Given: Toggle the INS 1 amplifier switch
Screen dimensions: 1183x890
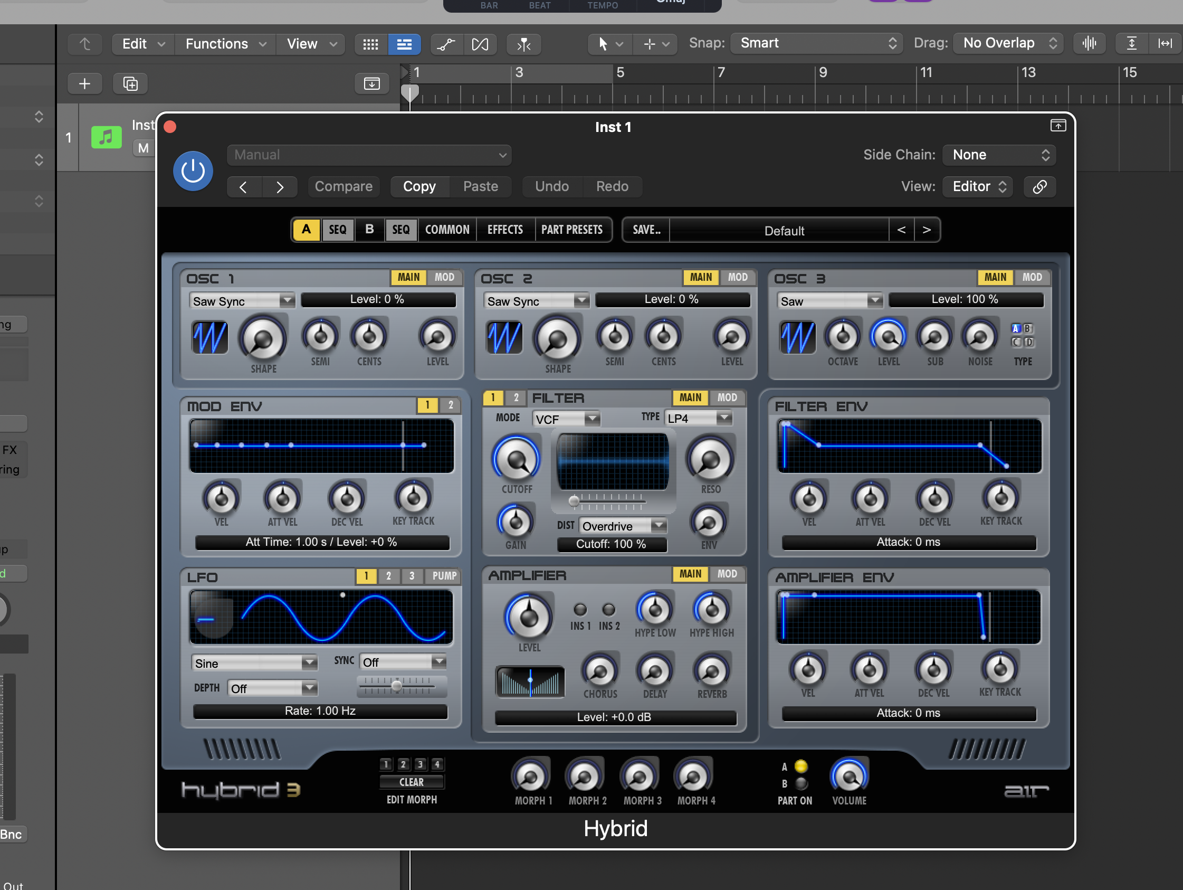Looking at the screenshot, I should (x=580, y=610).
